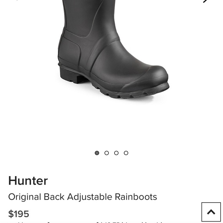223x223 pixels.
Task: Click the $195 price label
Action: pos(18,214)
